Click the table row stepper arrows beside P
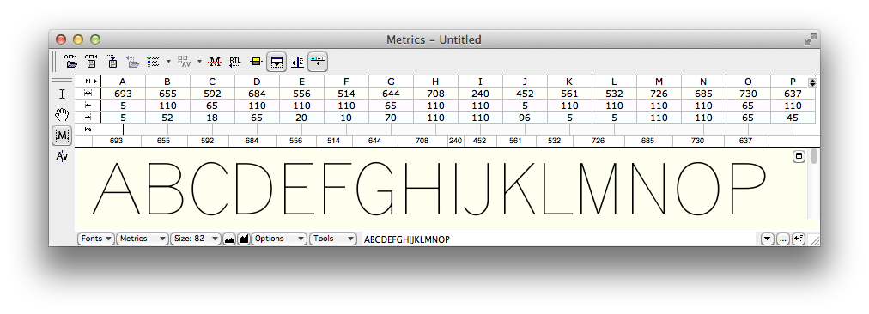The image size is (869, 314). pos(812,82)
